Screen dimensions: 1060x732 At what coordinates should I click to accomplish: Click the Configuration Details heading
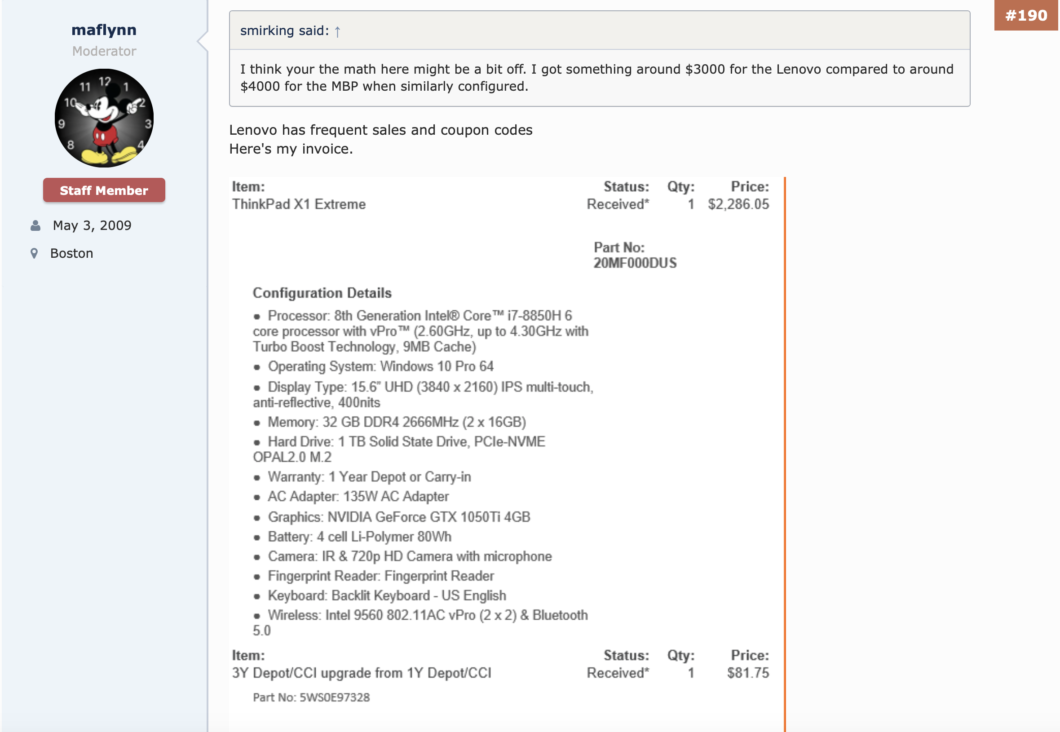pos(322,293)
